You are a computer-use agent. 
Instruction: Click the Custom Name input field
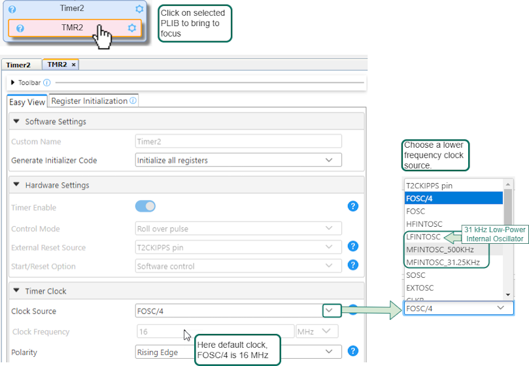coord(238,141)
